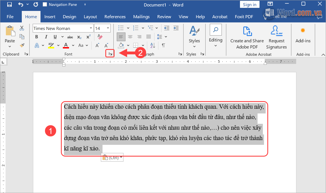Center the paragraph text

click(130, 37)
